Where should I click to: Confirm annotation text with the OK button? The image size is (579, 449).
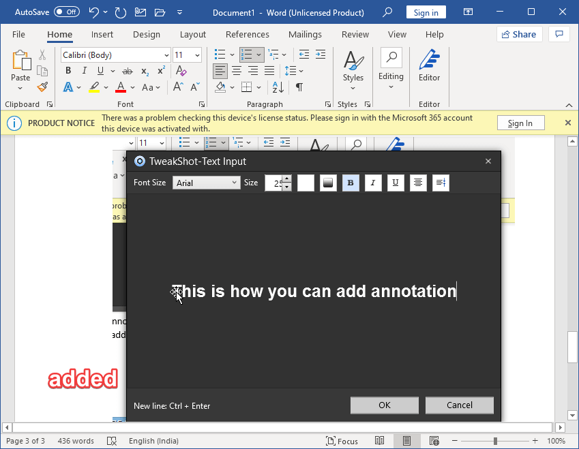384,405
